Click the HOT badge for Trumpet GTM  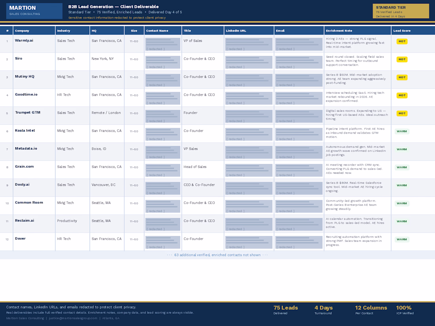(x=402, y=113)
